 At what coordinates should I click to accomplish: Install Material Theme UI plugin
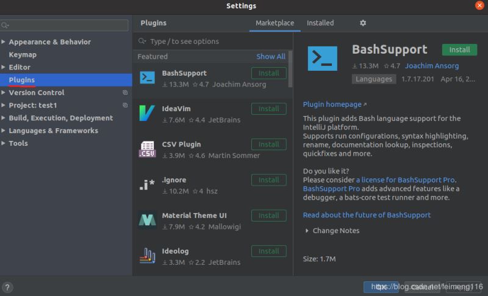(268, 215)
